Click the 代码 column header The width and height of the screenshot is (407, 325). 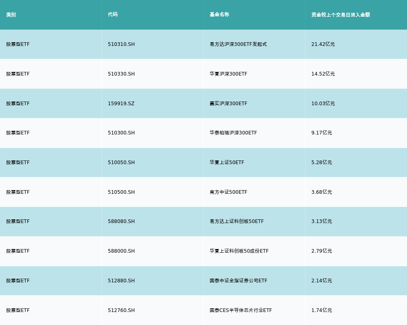(113, 15)
